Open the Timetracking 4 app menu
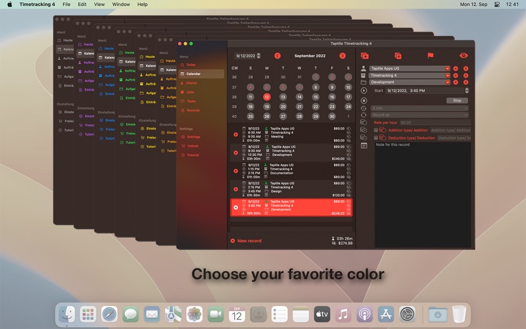Viewport: 526px width, 329px height. point(37,5)
